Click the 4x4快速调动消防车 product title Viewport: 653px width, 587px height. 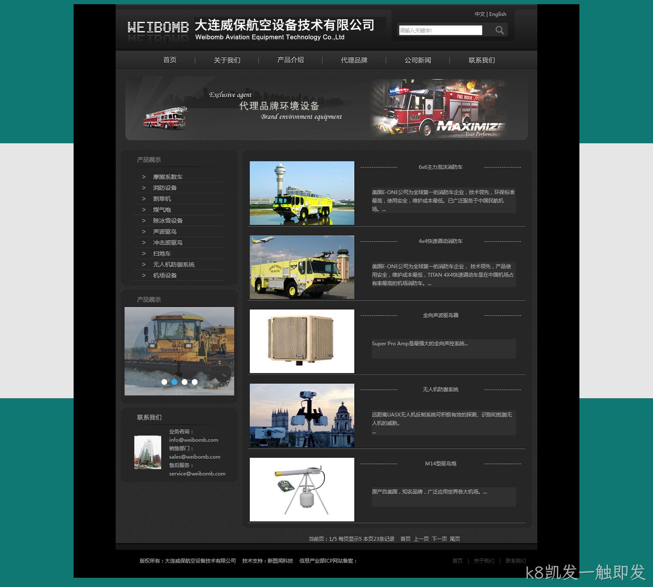441,241
